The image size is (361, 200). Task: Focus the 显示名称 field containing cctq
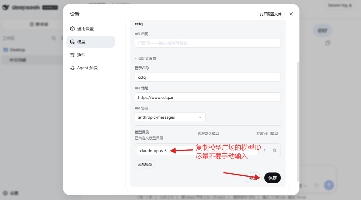click(x=208, y=77)
